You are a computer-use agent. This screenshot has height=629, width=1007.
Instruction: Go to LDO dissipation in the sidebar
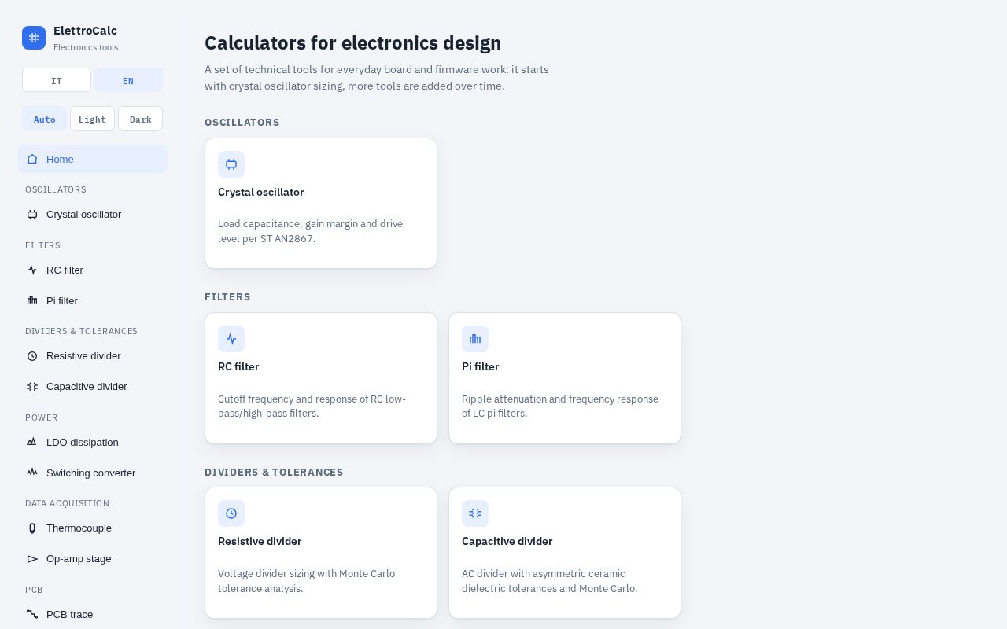tap(92, 442)
